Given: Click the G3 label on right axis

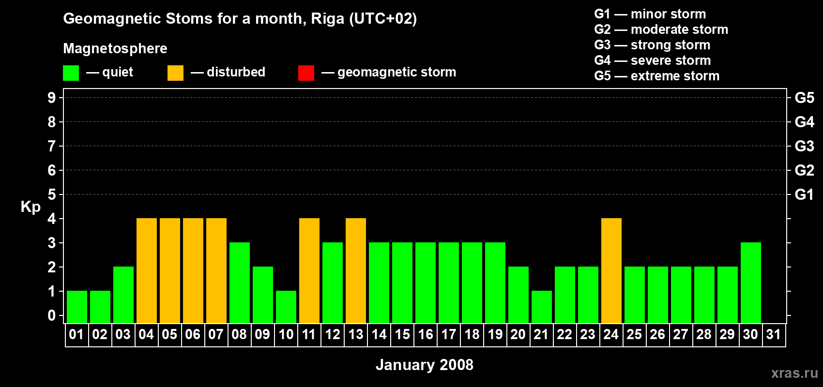Looking at the screenshot, I should pyautogui.click(x=805, y=146).
